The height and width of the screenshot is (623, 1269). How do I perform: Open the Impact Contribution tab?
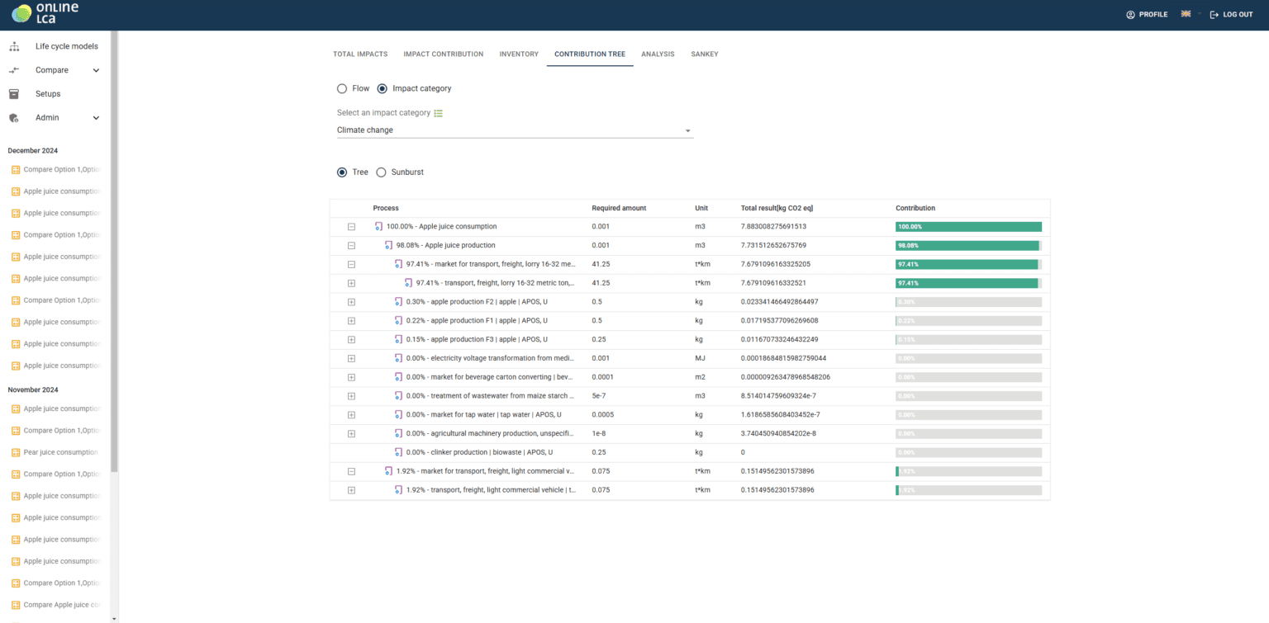click(443, 54)
